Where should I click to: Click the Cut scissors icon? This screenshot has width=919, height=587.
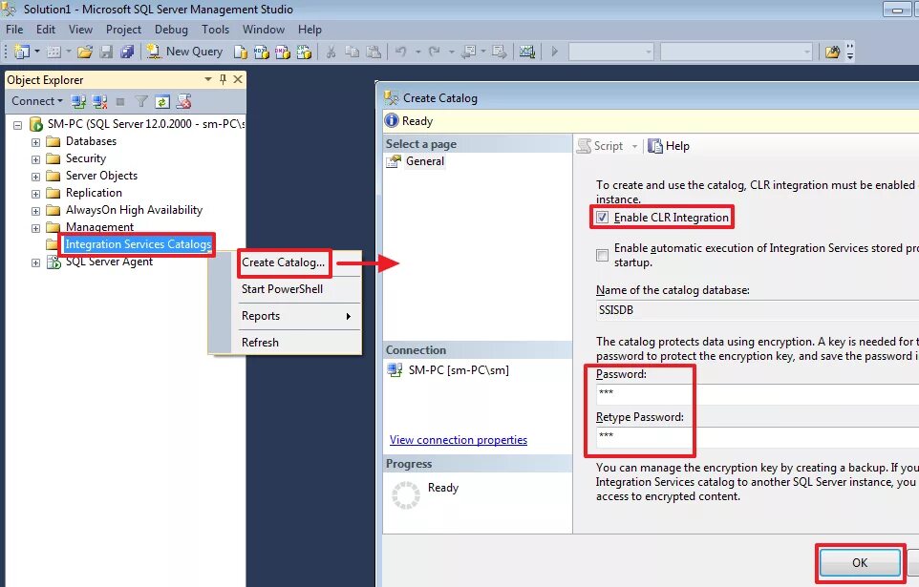pos(331,52)
